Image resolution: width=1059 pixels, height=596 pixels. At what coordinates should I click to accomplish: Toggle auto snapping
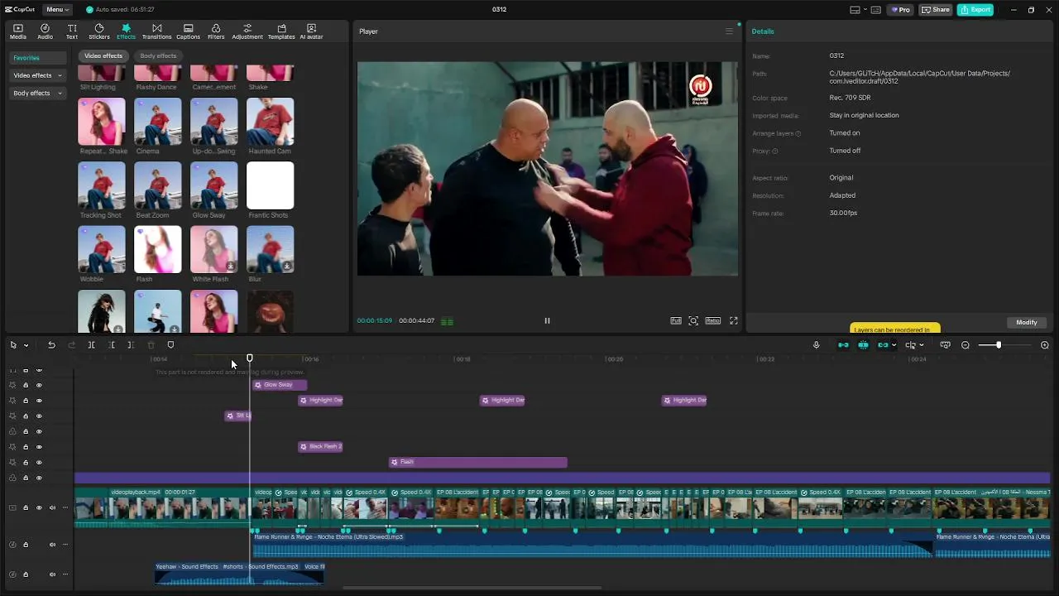[863, 345]
